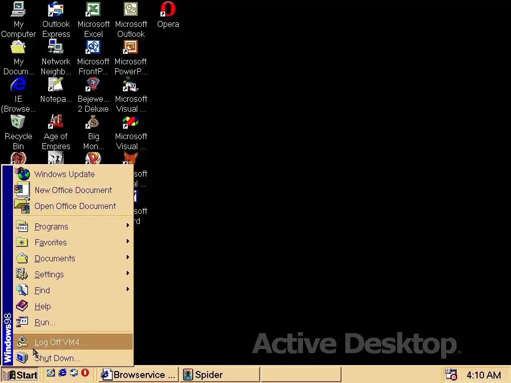Select the Recycle Bin icon
This screenshot has height=383, width=511.
point(18,132)
